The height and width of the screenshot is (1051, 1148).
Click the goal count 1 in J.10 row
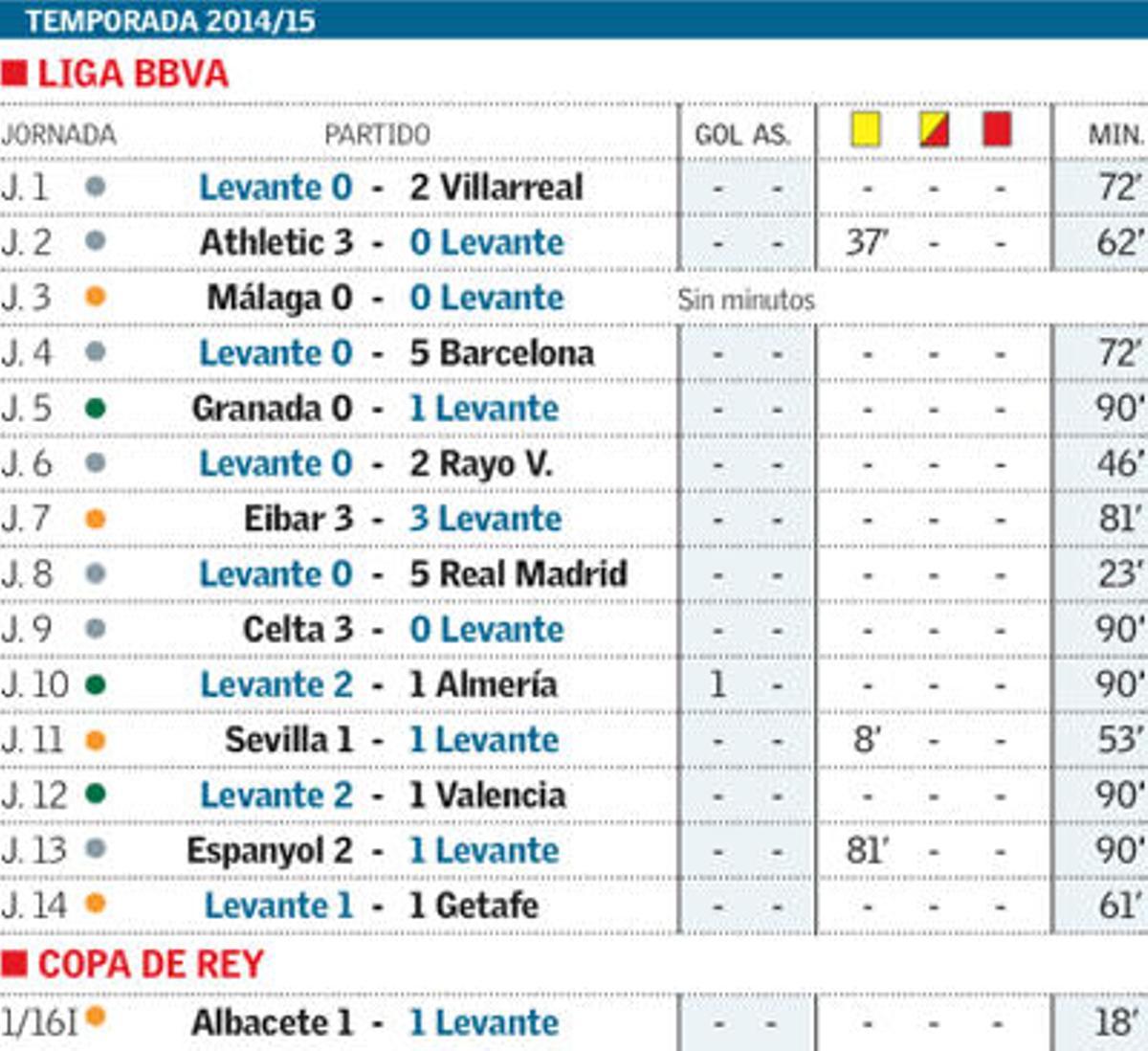coord(717,685)
